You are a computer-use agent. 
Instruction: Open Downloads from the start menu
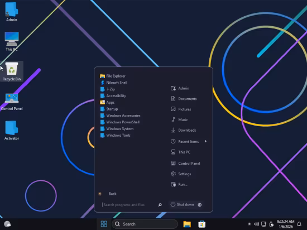[183, 130]
